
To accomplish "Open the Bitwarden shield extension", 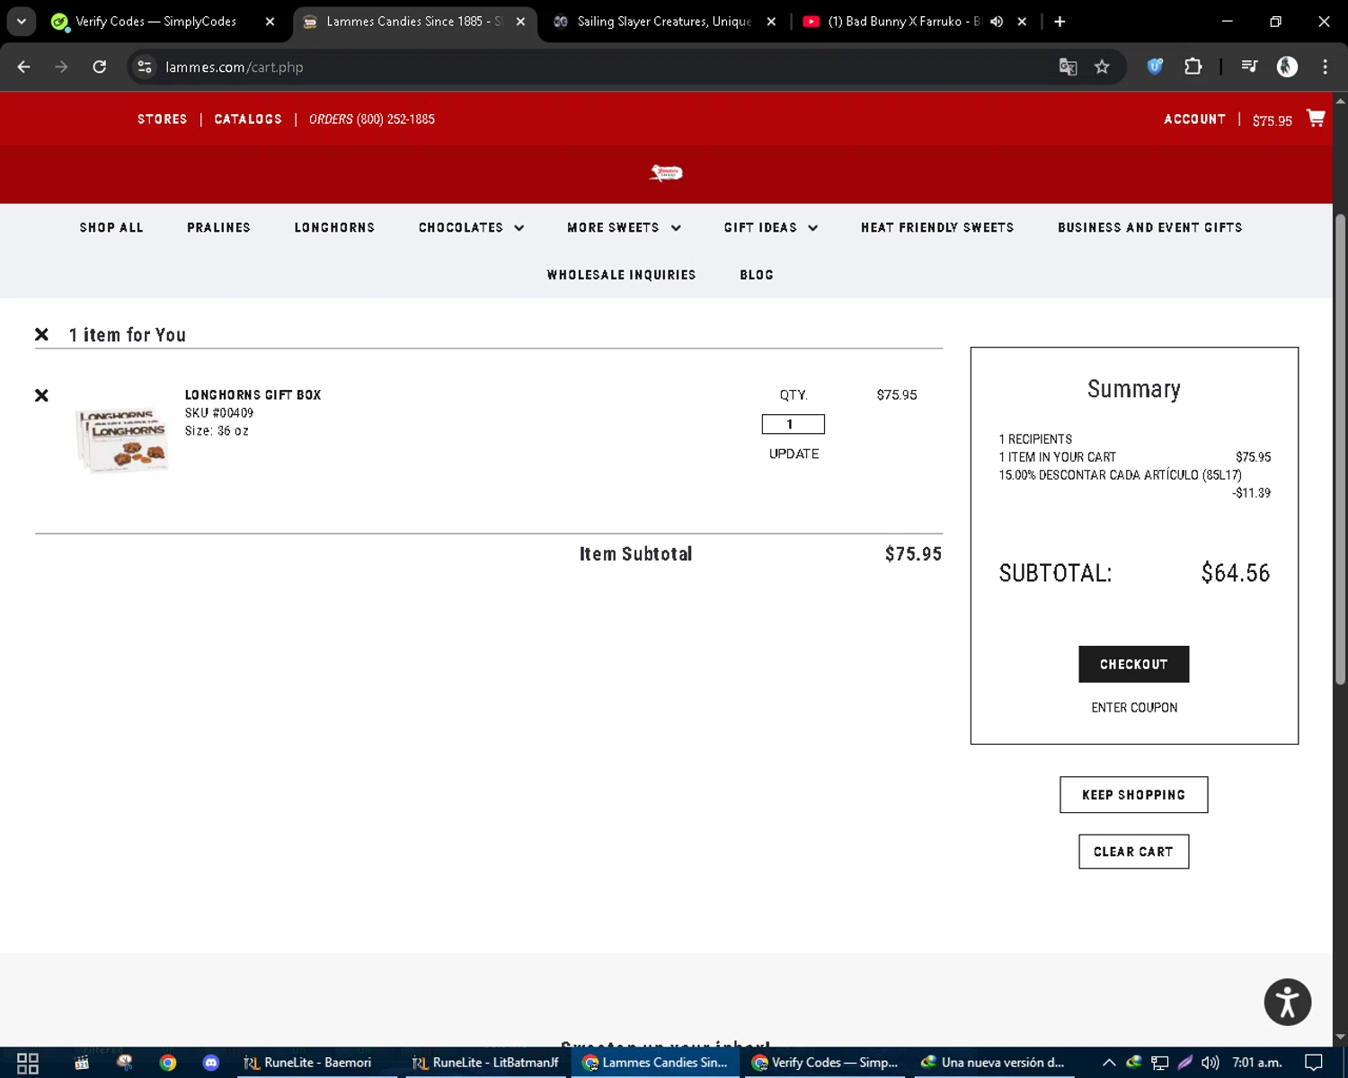I will [1155, 66].
